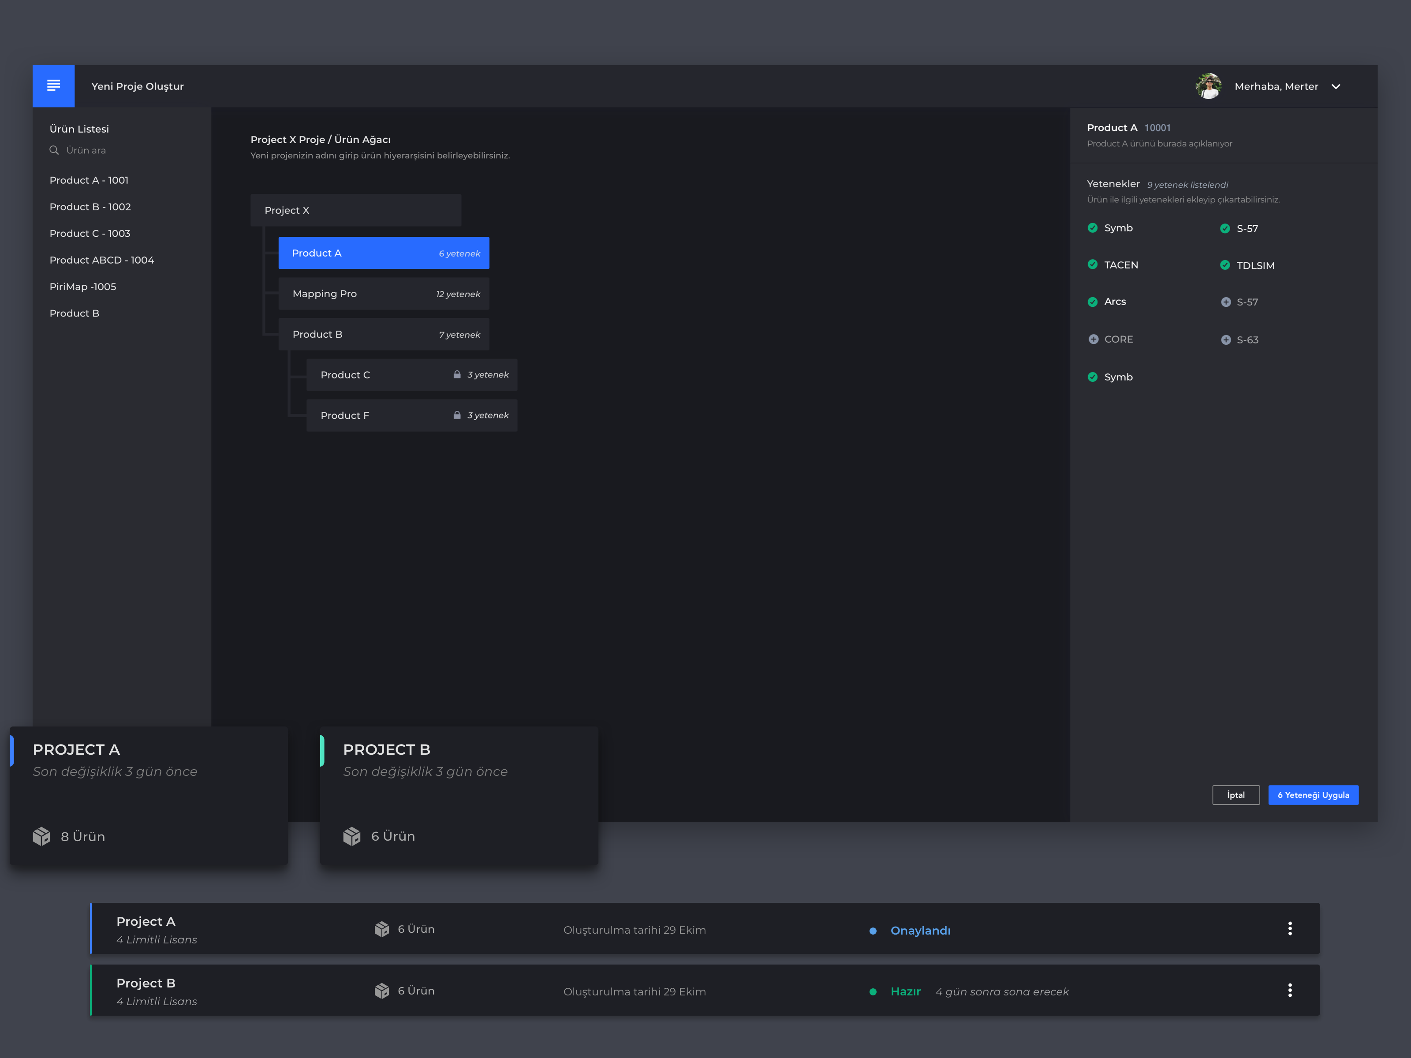Uncheck the TDLSIM capability
The image size is (1411, 1058).
point(1225,265)
